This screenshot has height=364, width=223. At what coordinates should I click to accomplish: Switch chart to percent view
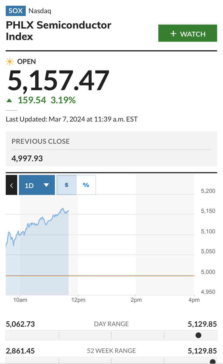[86, 185]
